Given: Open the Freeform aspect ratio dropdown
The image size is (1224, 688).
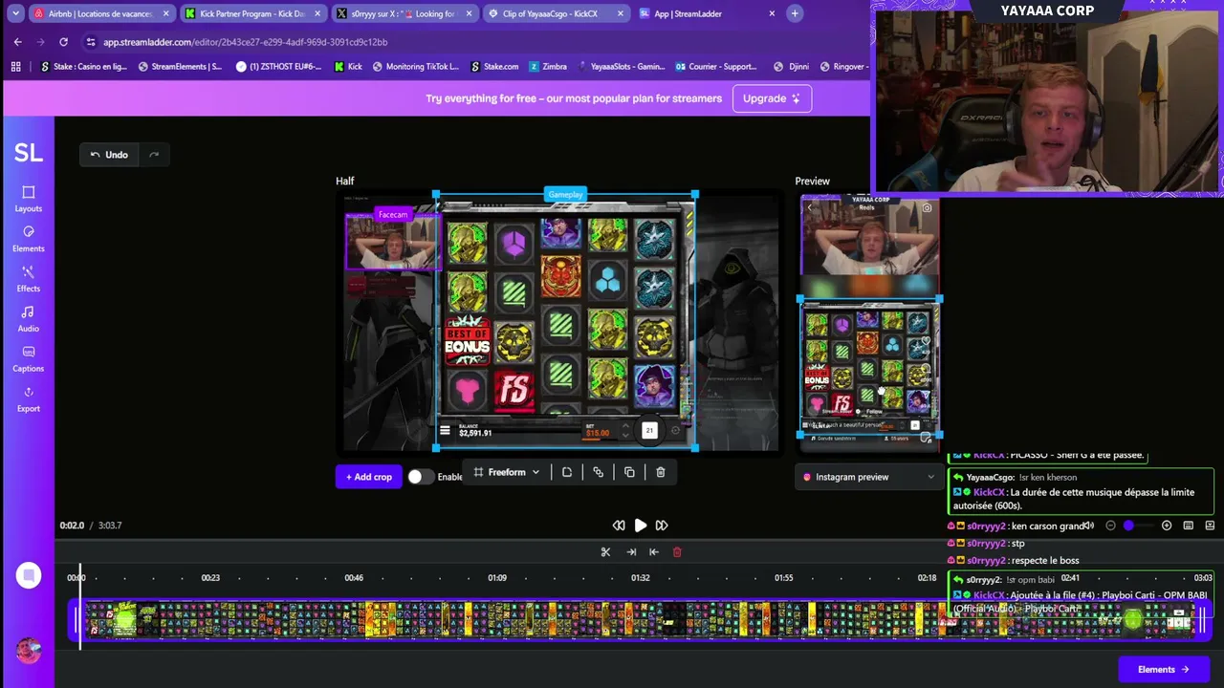Looking at the screenshot, I should [507, 472].
